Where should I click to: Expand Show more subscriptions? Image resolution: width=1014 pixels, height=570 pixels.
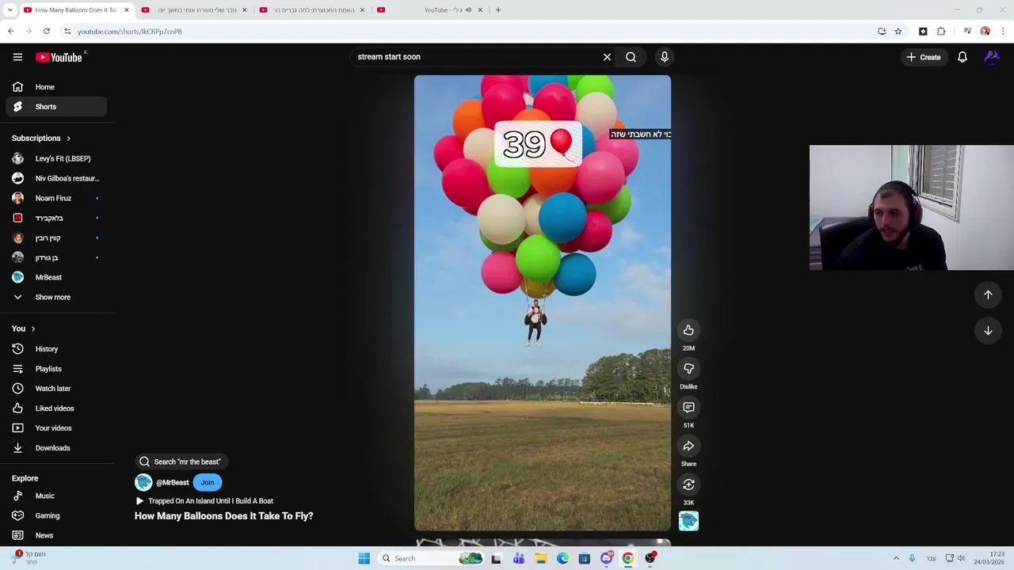(x=53, y=297)
